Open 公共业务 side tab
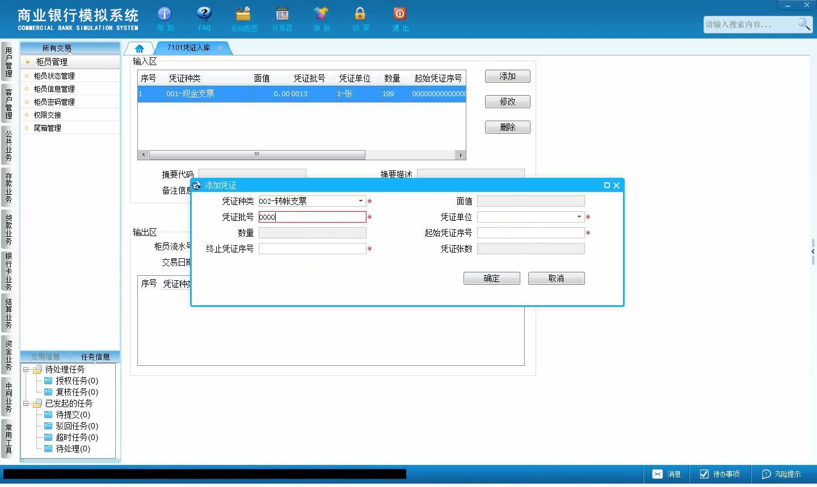 tap(9, 146)
